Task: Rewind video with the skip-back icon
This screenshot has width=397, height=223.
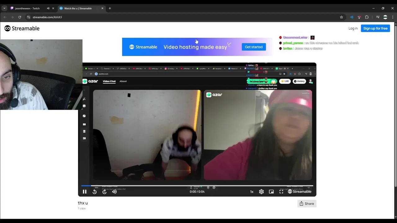Action: tap(95, 192)
